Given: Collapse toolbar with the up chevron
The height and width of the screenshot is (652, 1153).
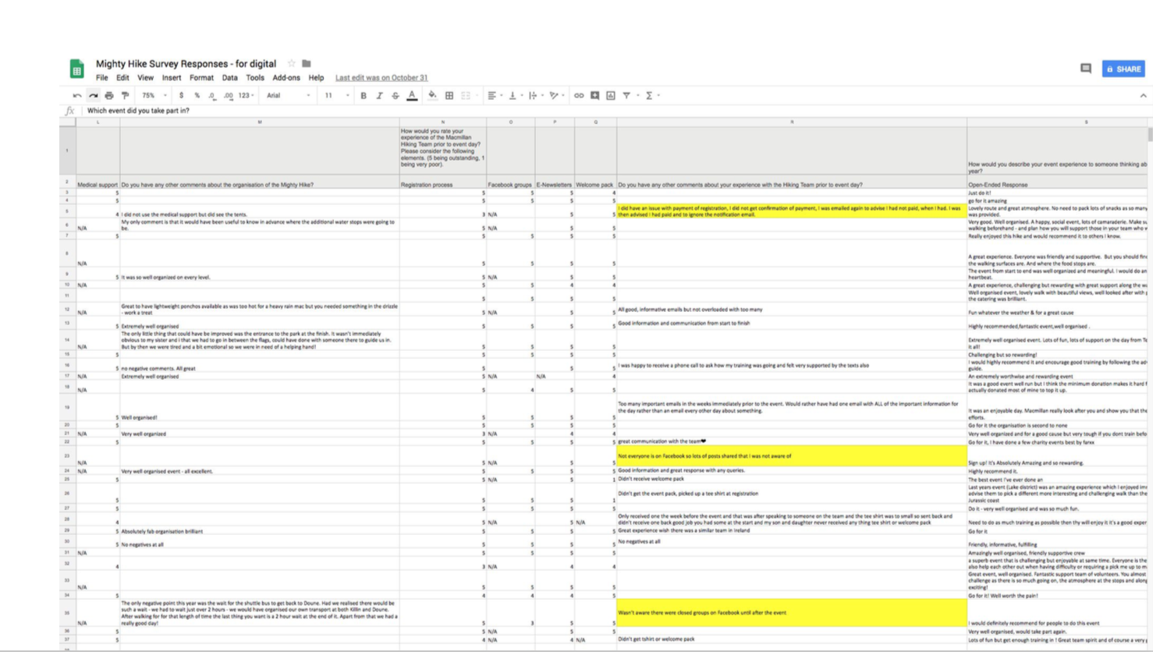Looking at the screenshot, I should [1143, 95].
